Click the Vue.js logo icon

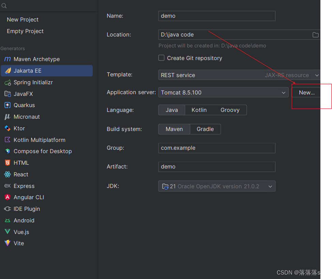point(7,232)
